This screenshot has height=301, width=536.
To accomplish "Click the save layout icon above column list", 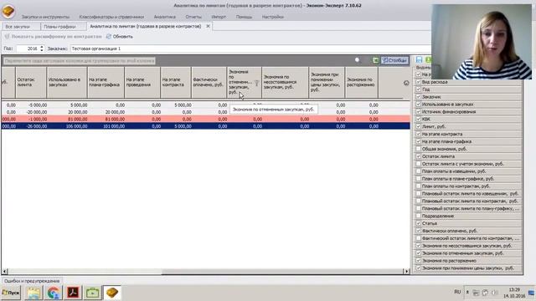I will click(419, 60).
